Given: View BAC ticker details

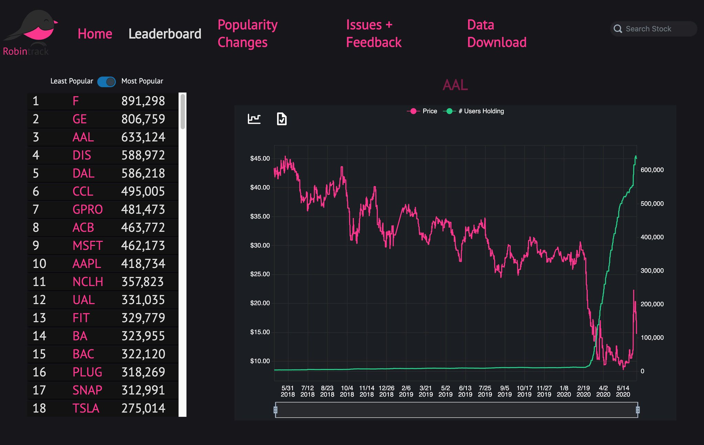Looking at the screenshot, I should coord(83,354).
